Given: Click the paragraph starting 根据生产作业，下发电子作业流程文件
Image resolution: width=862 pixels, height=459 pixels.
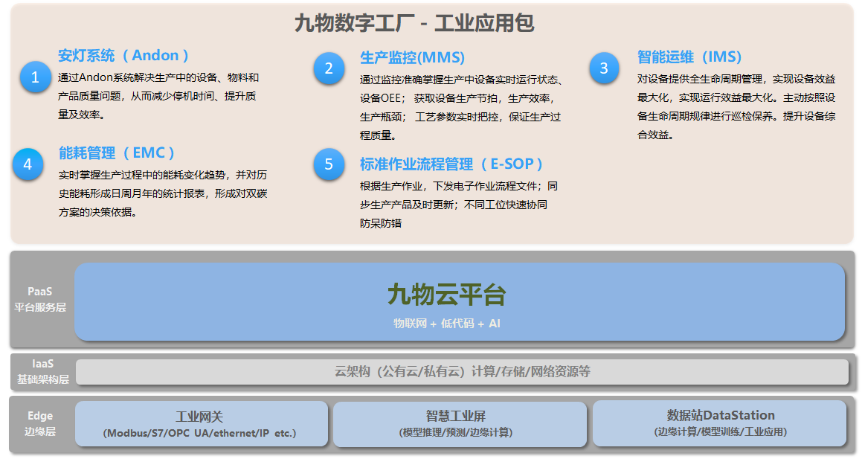Looking at the screenshot, I should (458, 205).
